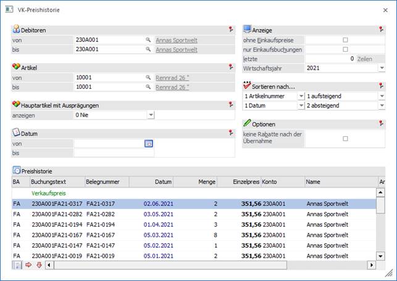Open the calendar picker for Datum von

pyautogui.click(x=148, y=144)
